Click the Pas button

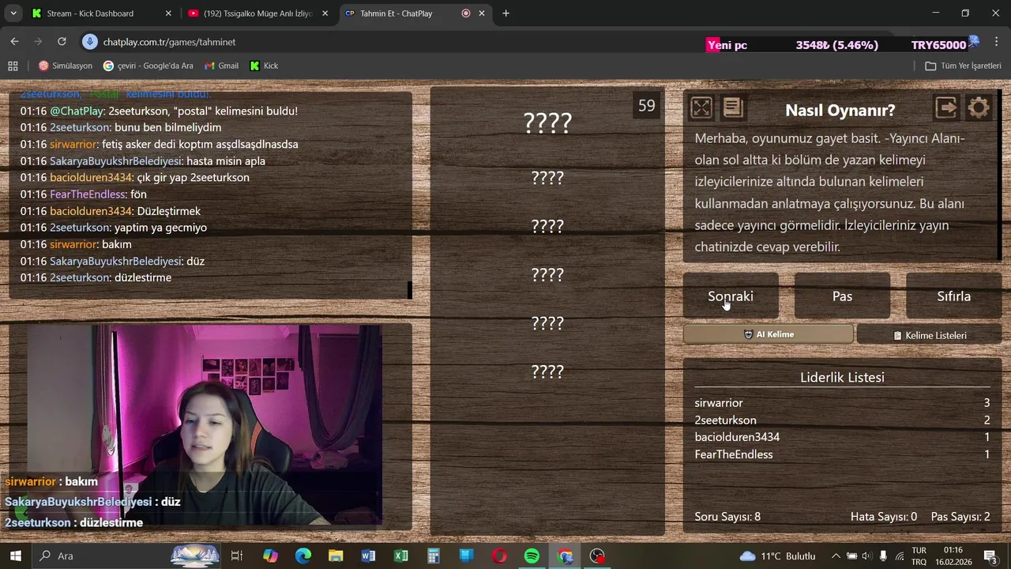coord(842,296)
